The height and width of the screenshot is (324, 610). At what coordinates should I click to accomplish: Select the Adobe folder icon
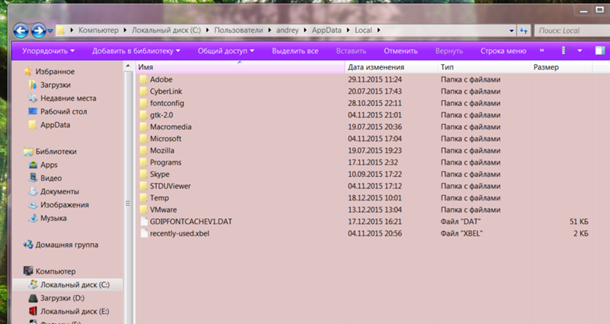click(143, 79)
